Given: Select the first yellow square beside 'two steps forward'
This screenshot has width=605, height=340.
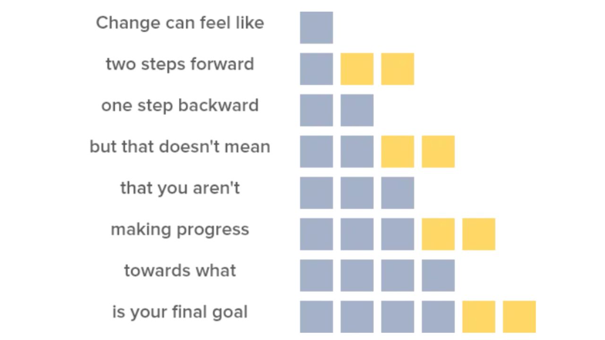Looking at the screenshot, I should tap(357, 69).
